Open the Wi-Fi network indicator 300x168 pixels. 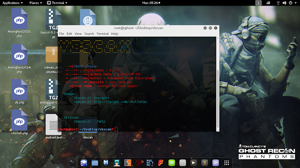[x=278, y=3]
